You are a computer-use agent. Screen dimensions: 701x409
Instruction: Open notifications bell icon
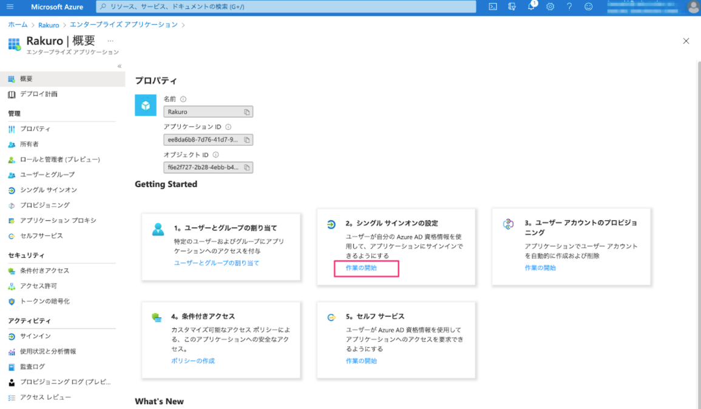[x=531, y=7]
